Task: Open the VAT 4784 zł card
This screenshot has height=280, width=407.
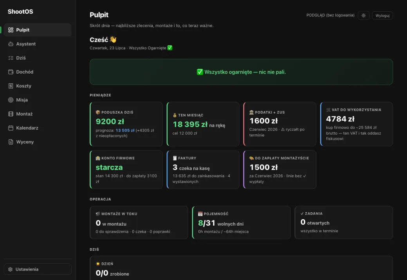Action: click(x=357, y=124)
